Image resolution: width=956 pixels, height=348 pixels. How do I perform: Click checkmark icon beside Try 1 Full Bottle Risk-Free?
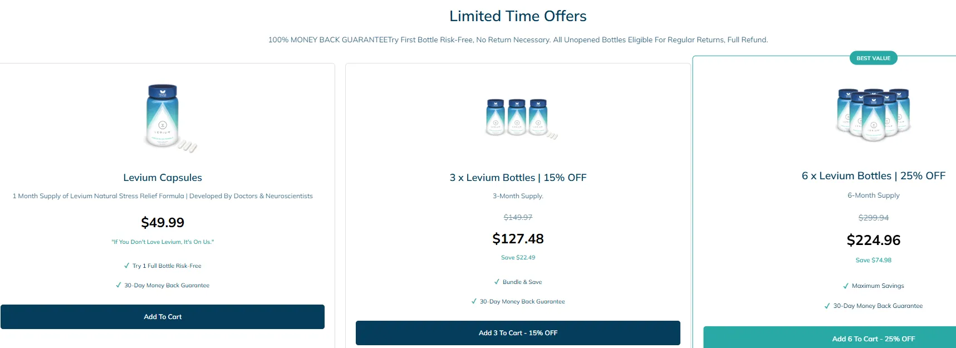coord(127,266)
